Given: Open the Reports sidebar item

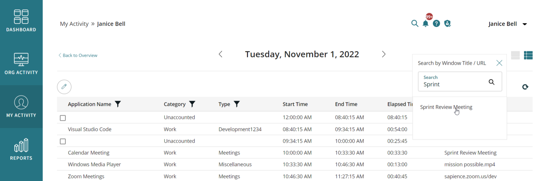Looking at the screenshot, I should point(21,149).
